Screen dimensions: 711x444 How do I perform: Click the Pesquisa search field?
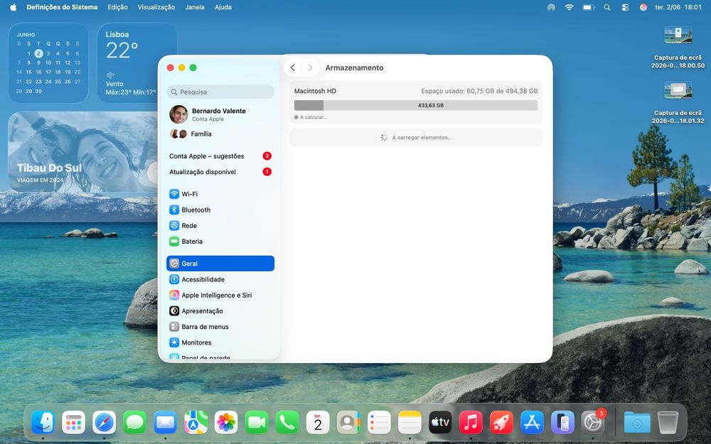tap(220, 92)
